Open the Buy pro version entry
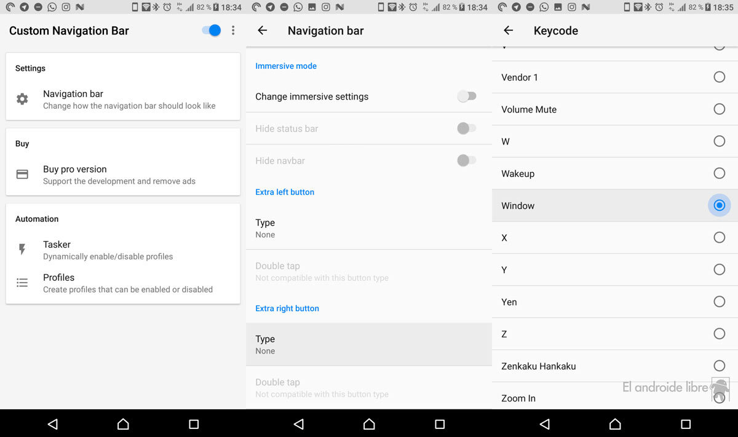 click(123, 175)
